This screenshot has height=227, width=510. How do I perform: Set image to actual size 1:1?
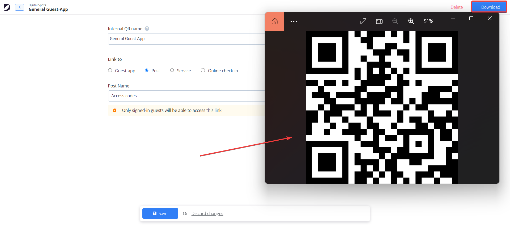tap(379, 22)
